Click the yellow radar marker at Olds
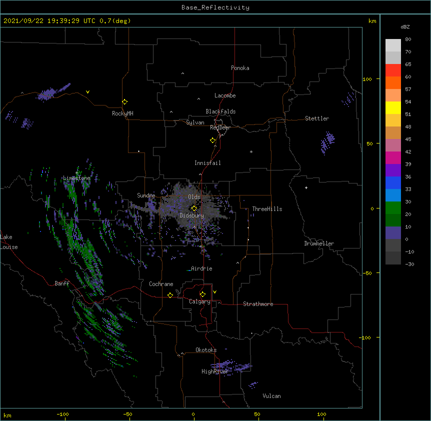This screenshot has width=431, height=421. pyautogui.click(x=194, y=208)
